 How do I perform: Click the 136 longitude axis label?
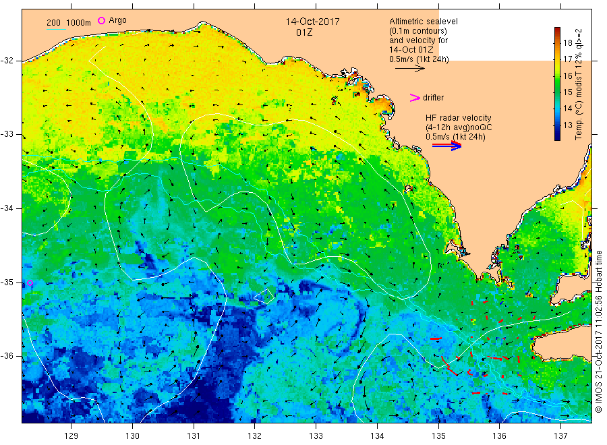point(499,436)
